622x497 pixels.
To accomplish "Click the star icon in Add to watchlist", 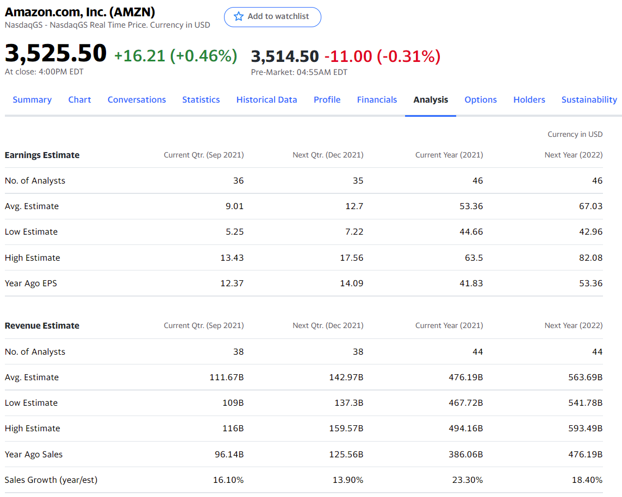I will pyautogui.click(x=238, y=16).
